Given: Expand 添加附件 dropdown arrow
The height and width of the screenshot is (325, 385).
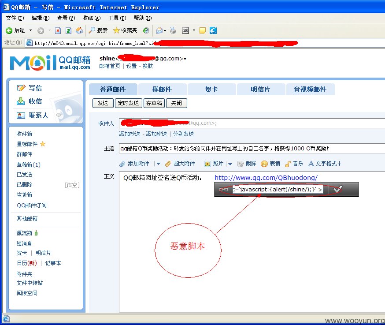Looking at the screenshot, I should (x=159, y=164).
